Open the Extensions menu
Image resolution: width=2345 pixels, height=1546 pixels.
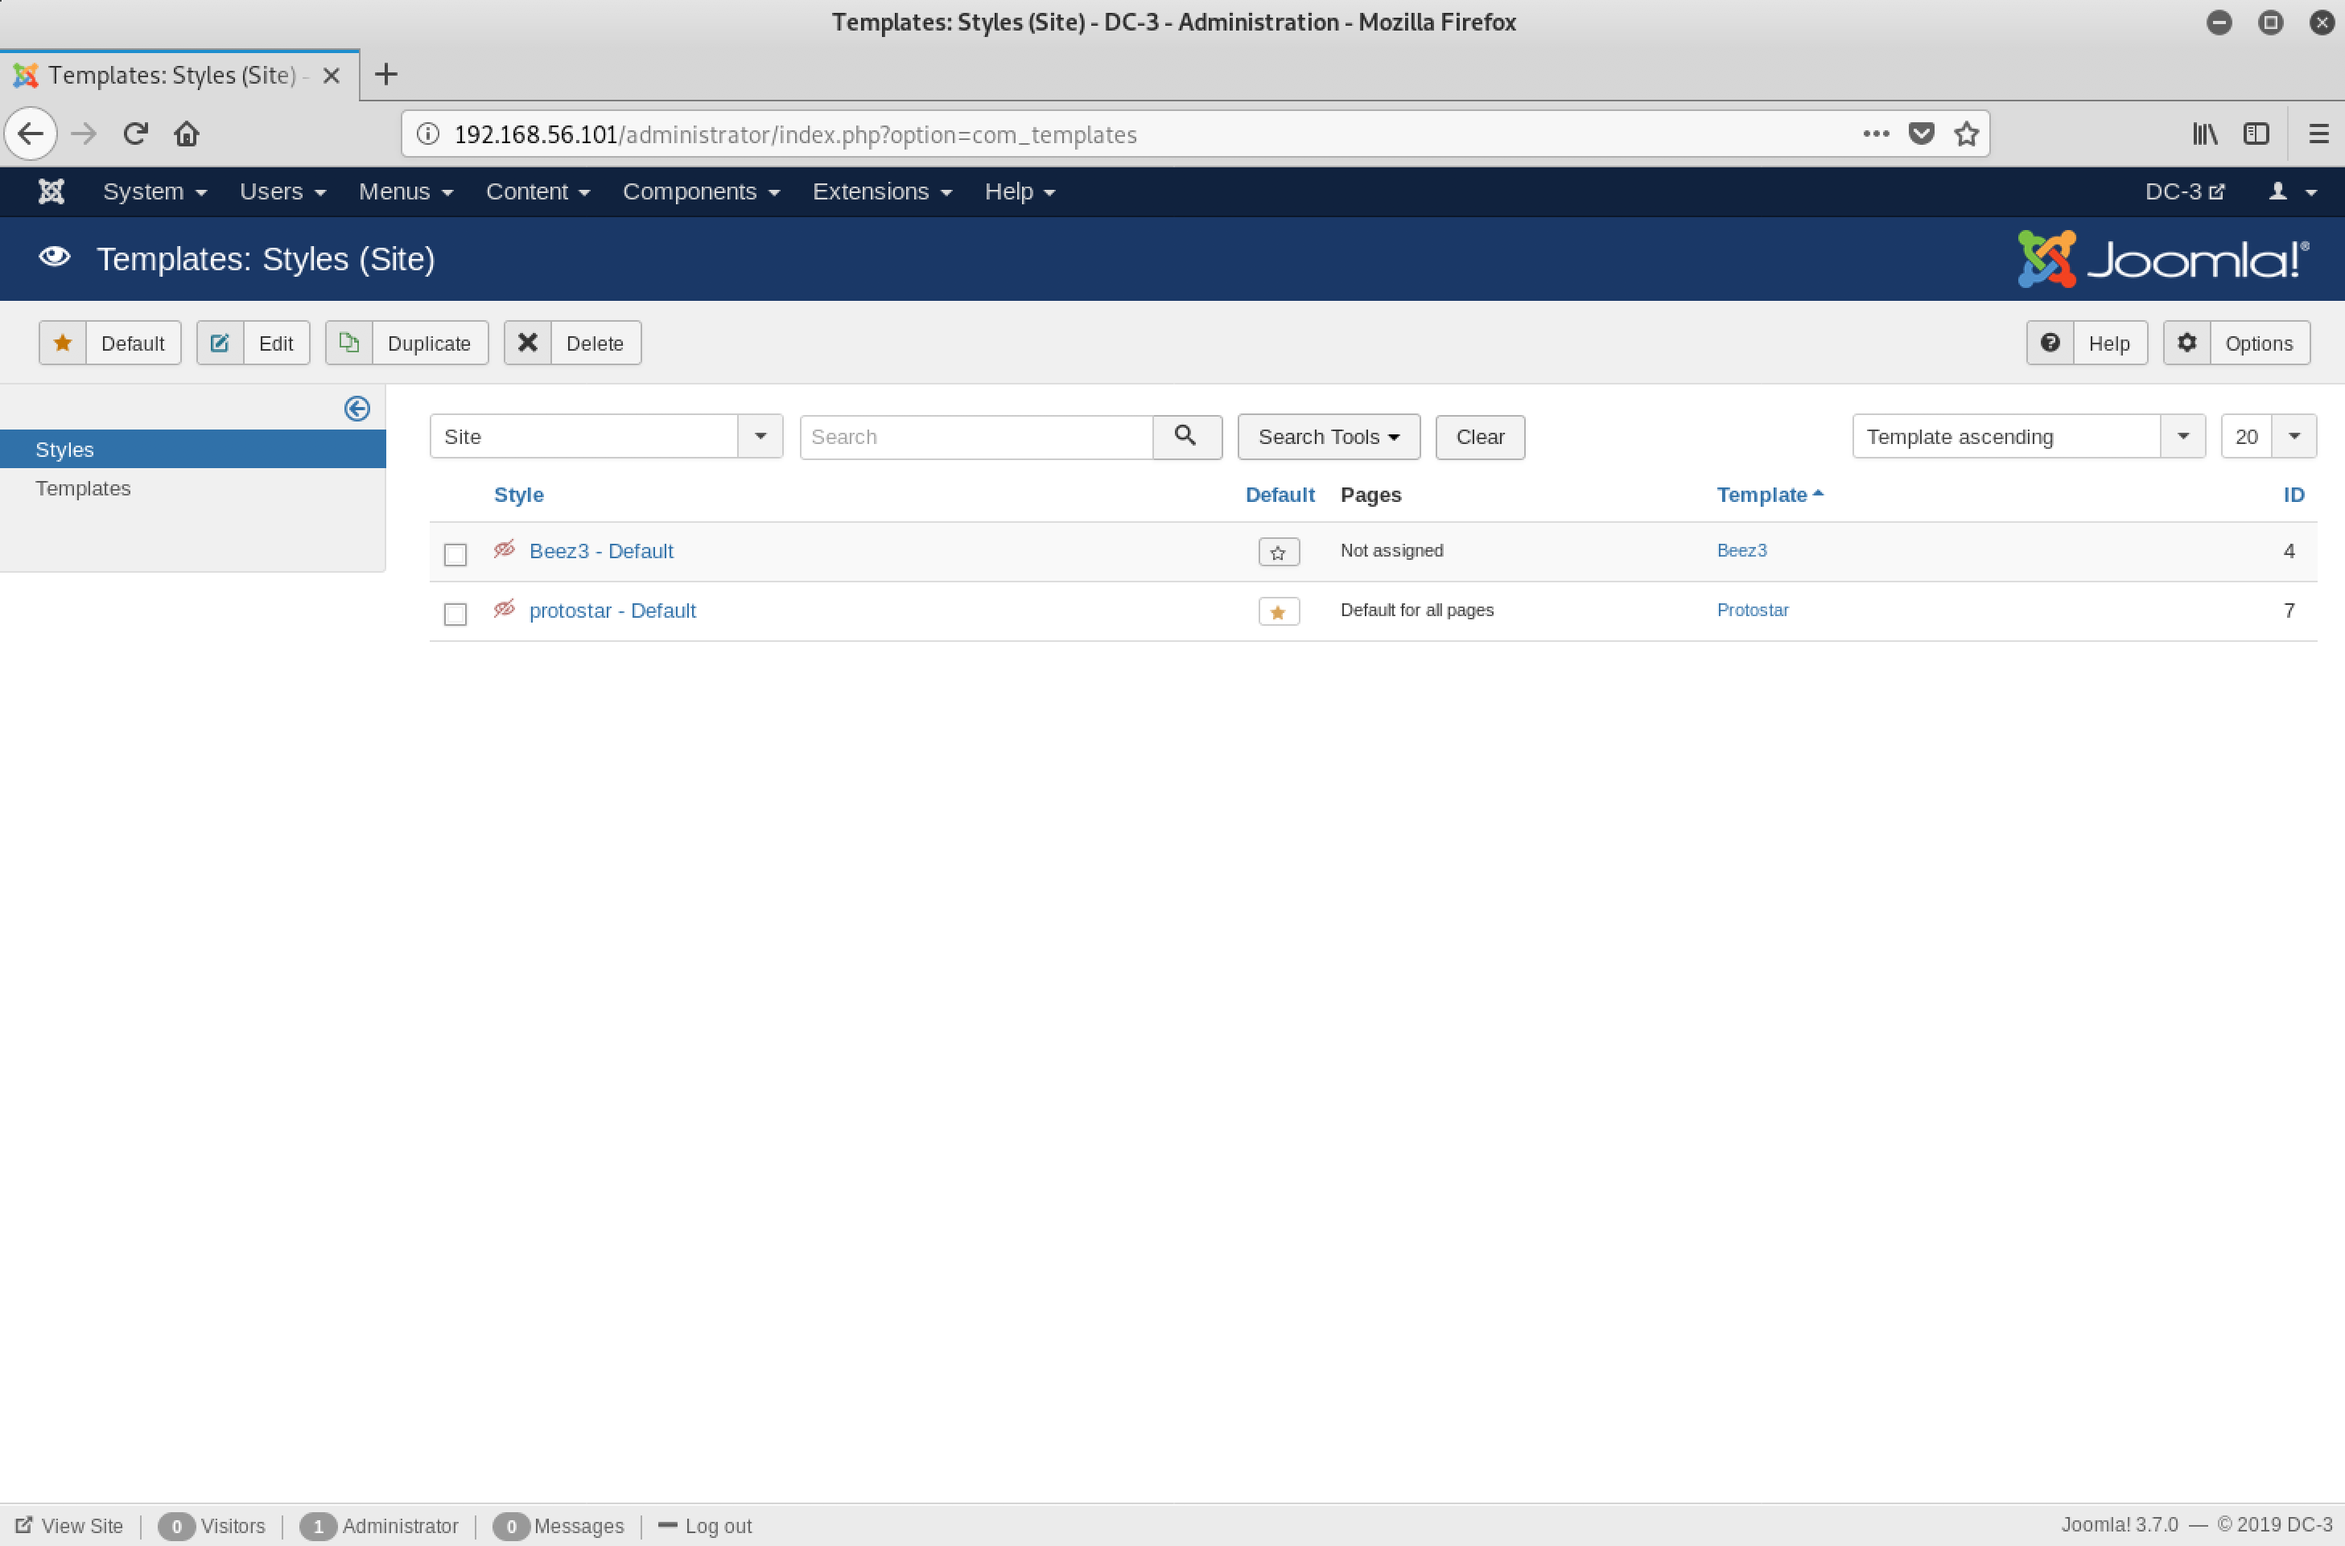pyautogui.click(x=882, y=191)
